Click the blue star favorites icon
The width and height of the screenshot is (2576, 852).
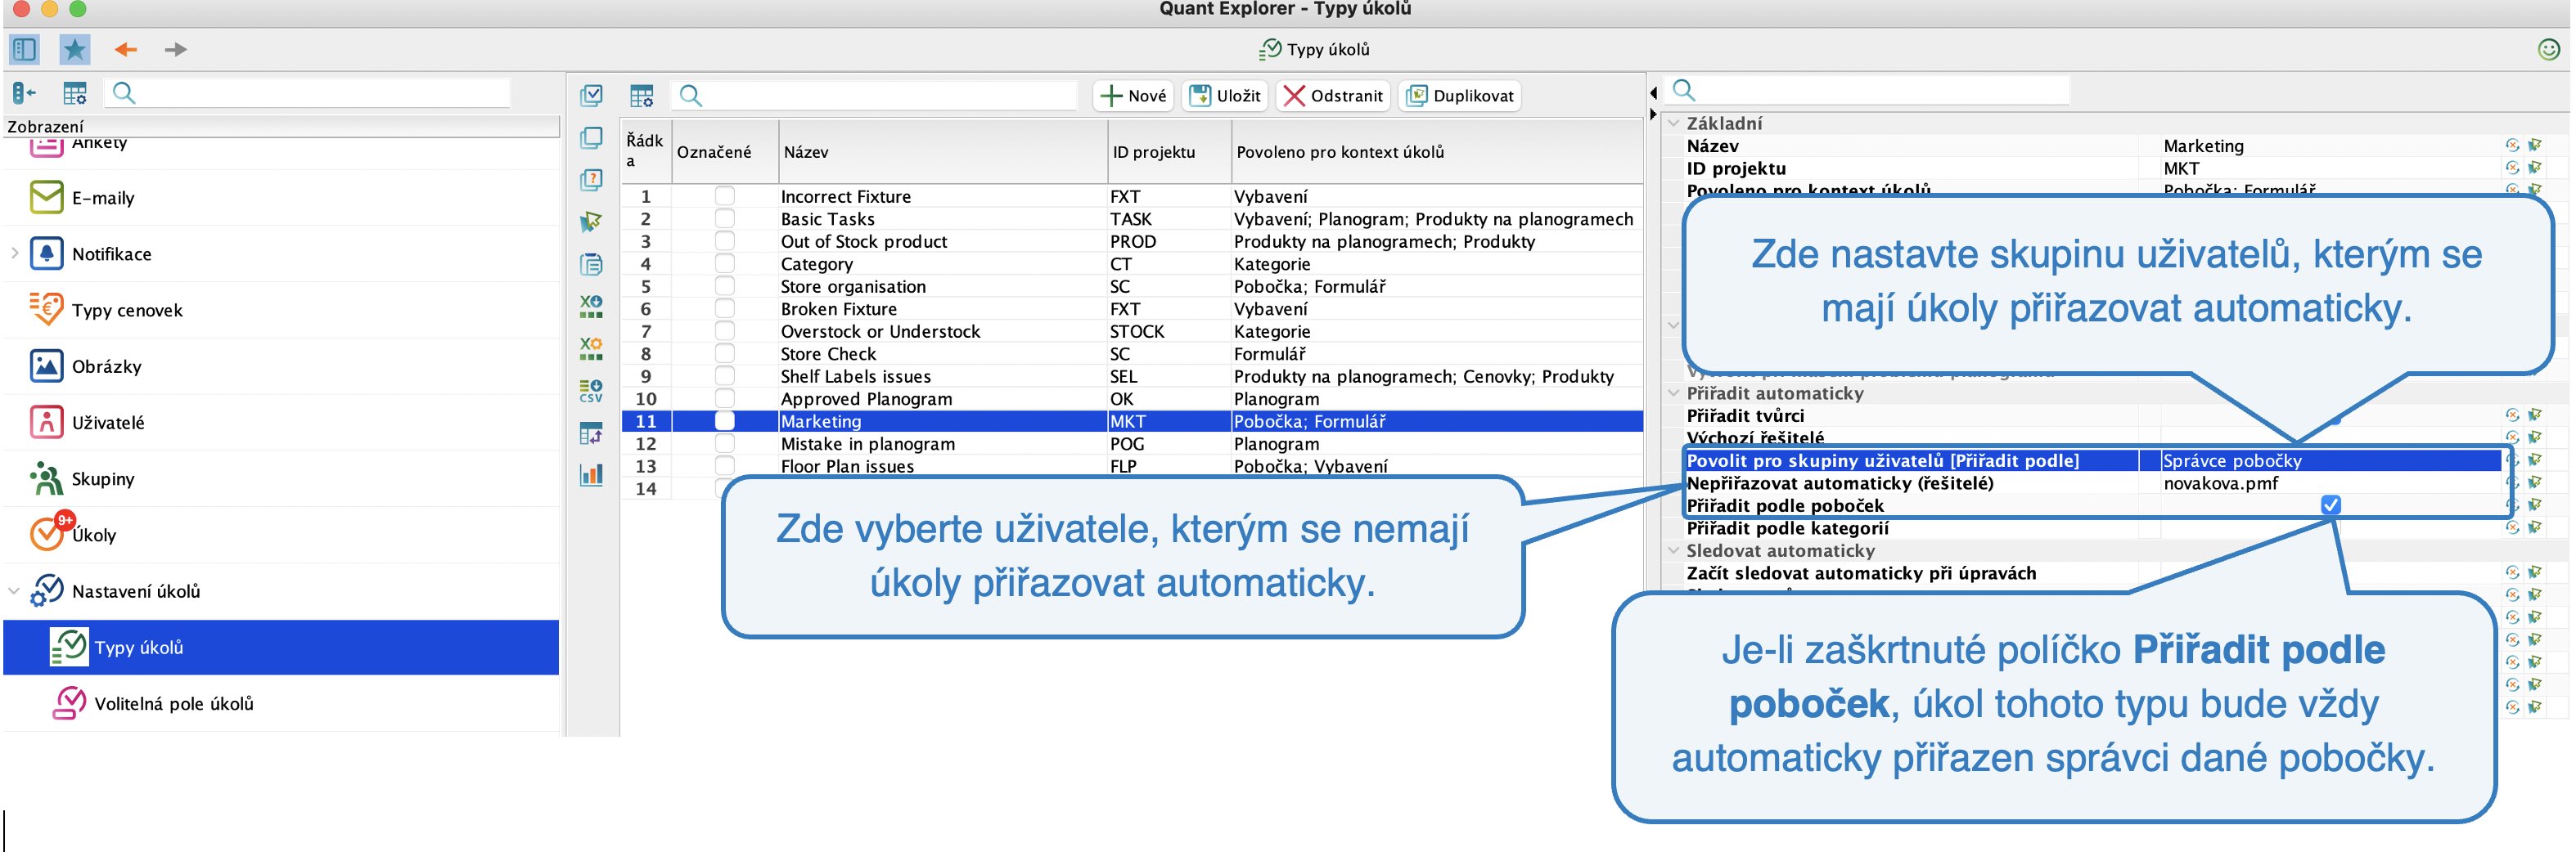point(75,49)
